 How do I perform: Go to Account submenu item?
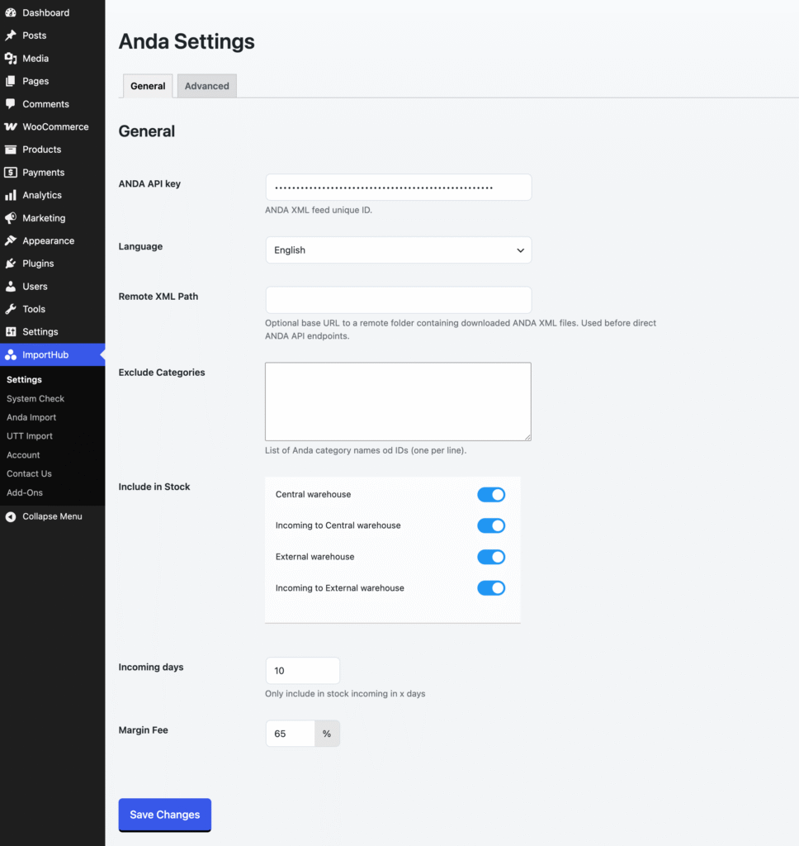pyautogui.click(x=23, y=455)
